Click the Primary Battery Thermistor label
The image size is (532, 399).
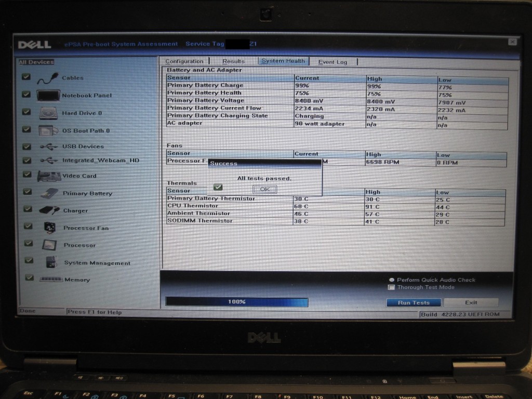(211, 198)
